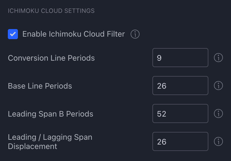The image size is (231, 161).
Task: Click the Leading Span B Periods label
Action: coord(51,114)
